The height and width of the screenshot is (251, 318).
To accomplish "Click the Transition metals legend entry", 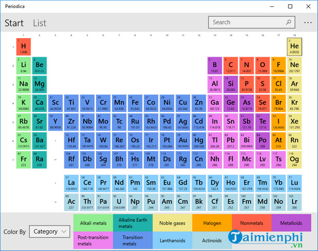I will pyautogui.click(x=132, y=240).
